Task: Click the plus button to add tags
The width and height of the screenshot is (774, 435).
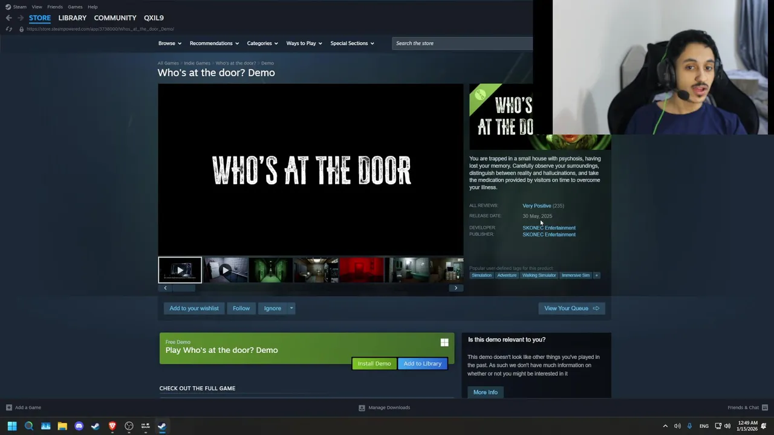Action: click(x=596, y=275)
